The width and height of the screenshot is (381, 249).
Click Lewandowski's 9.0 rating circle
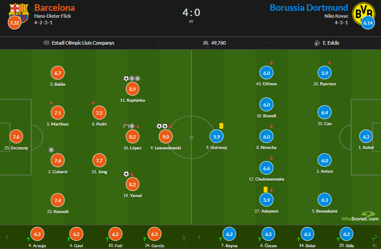pos(166,137)
